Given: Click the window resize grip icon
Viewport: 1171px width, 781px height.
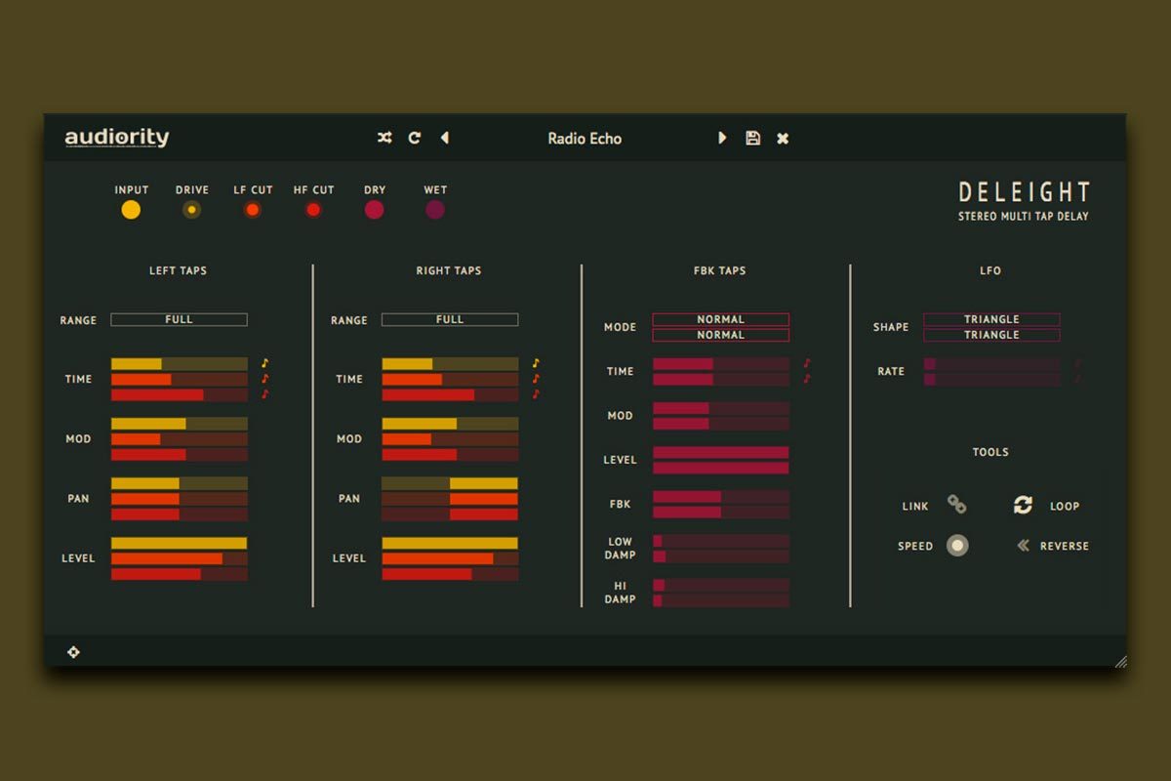Looking at the screenshot, I should click(1120, 661).
